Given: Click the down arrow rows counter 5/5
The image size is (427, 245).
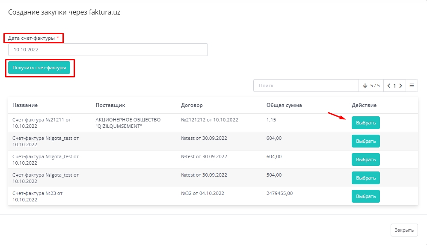Looking at the screenshot, I should pos(371,86).
